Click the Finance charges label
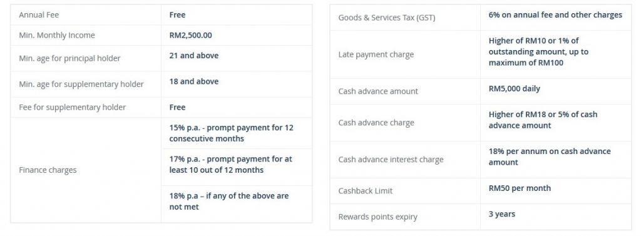The image size is (641, 236). tap(48, 170)
